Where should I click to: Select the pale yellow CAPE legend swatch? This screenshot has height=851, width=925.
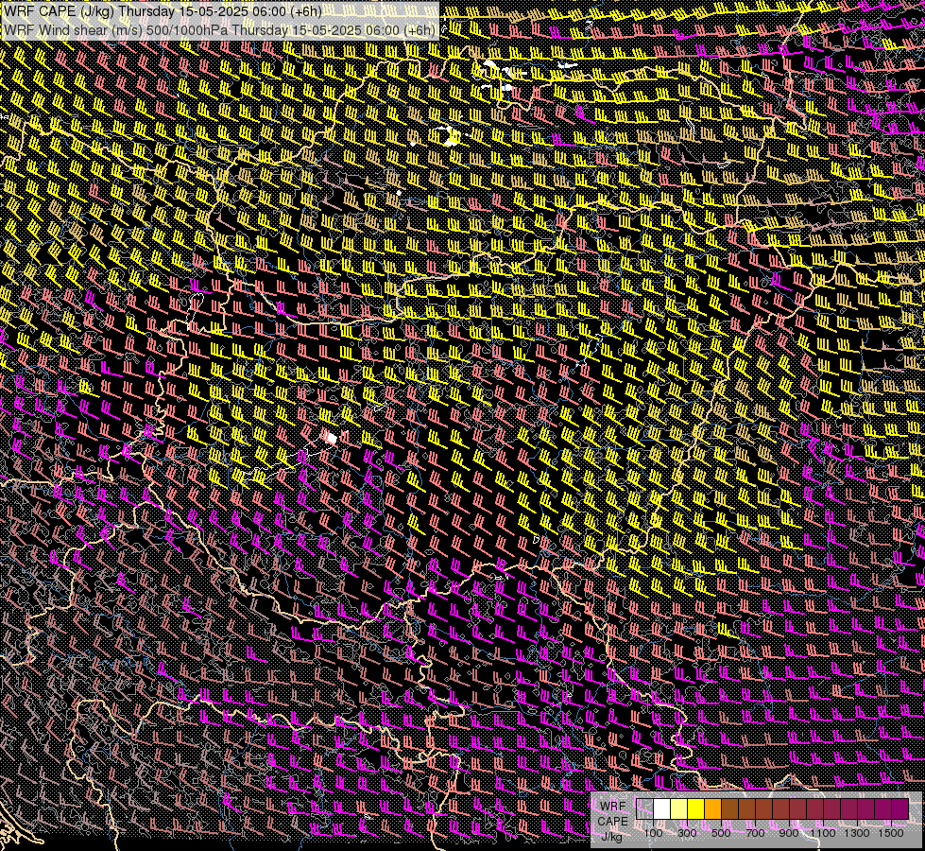pyautogui.click(x=679, y=809)
